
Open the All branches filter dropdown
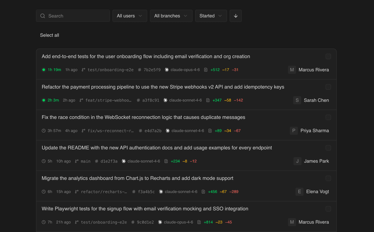[x=171, y=16]
